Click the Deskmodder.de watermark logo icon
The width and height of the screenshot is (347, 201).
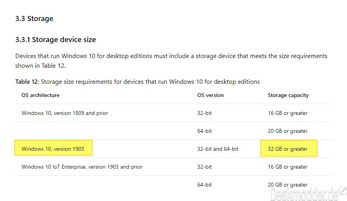click(x=342, y=191)
